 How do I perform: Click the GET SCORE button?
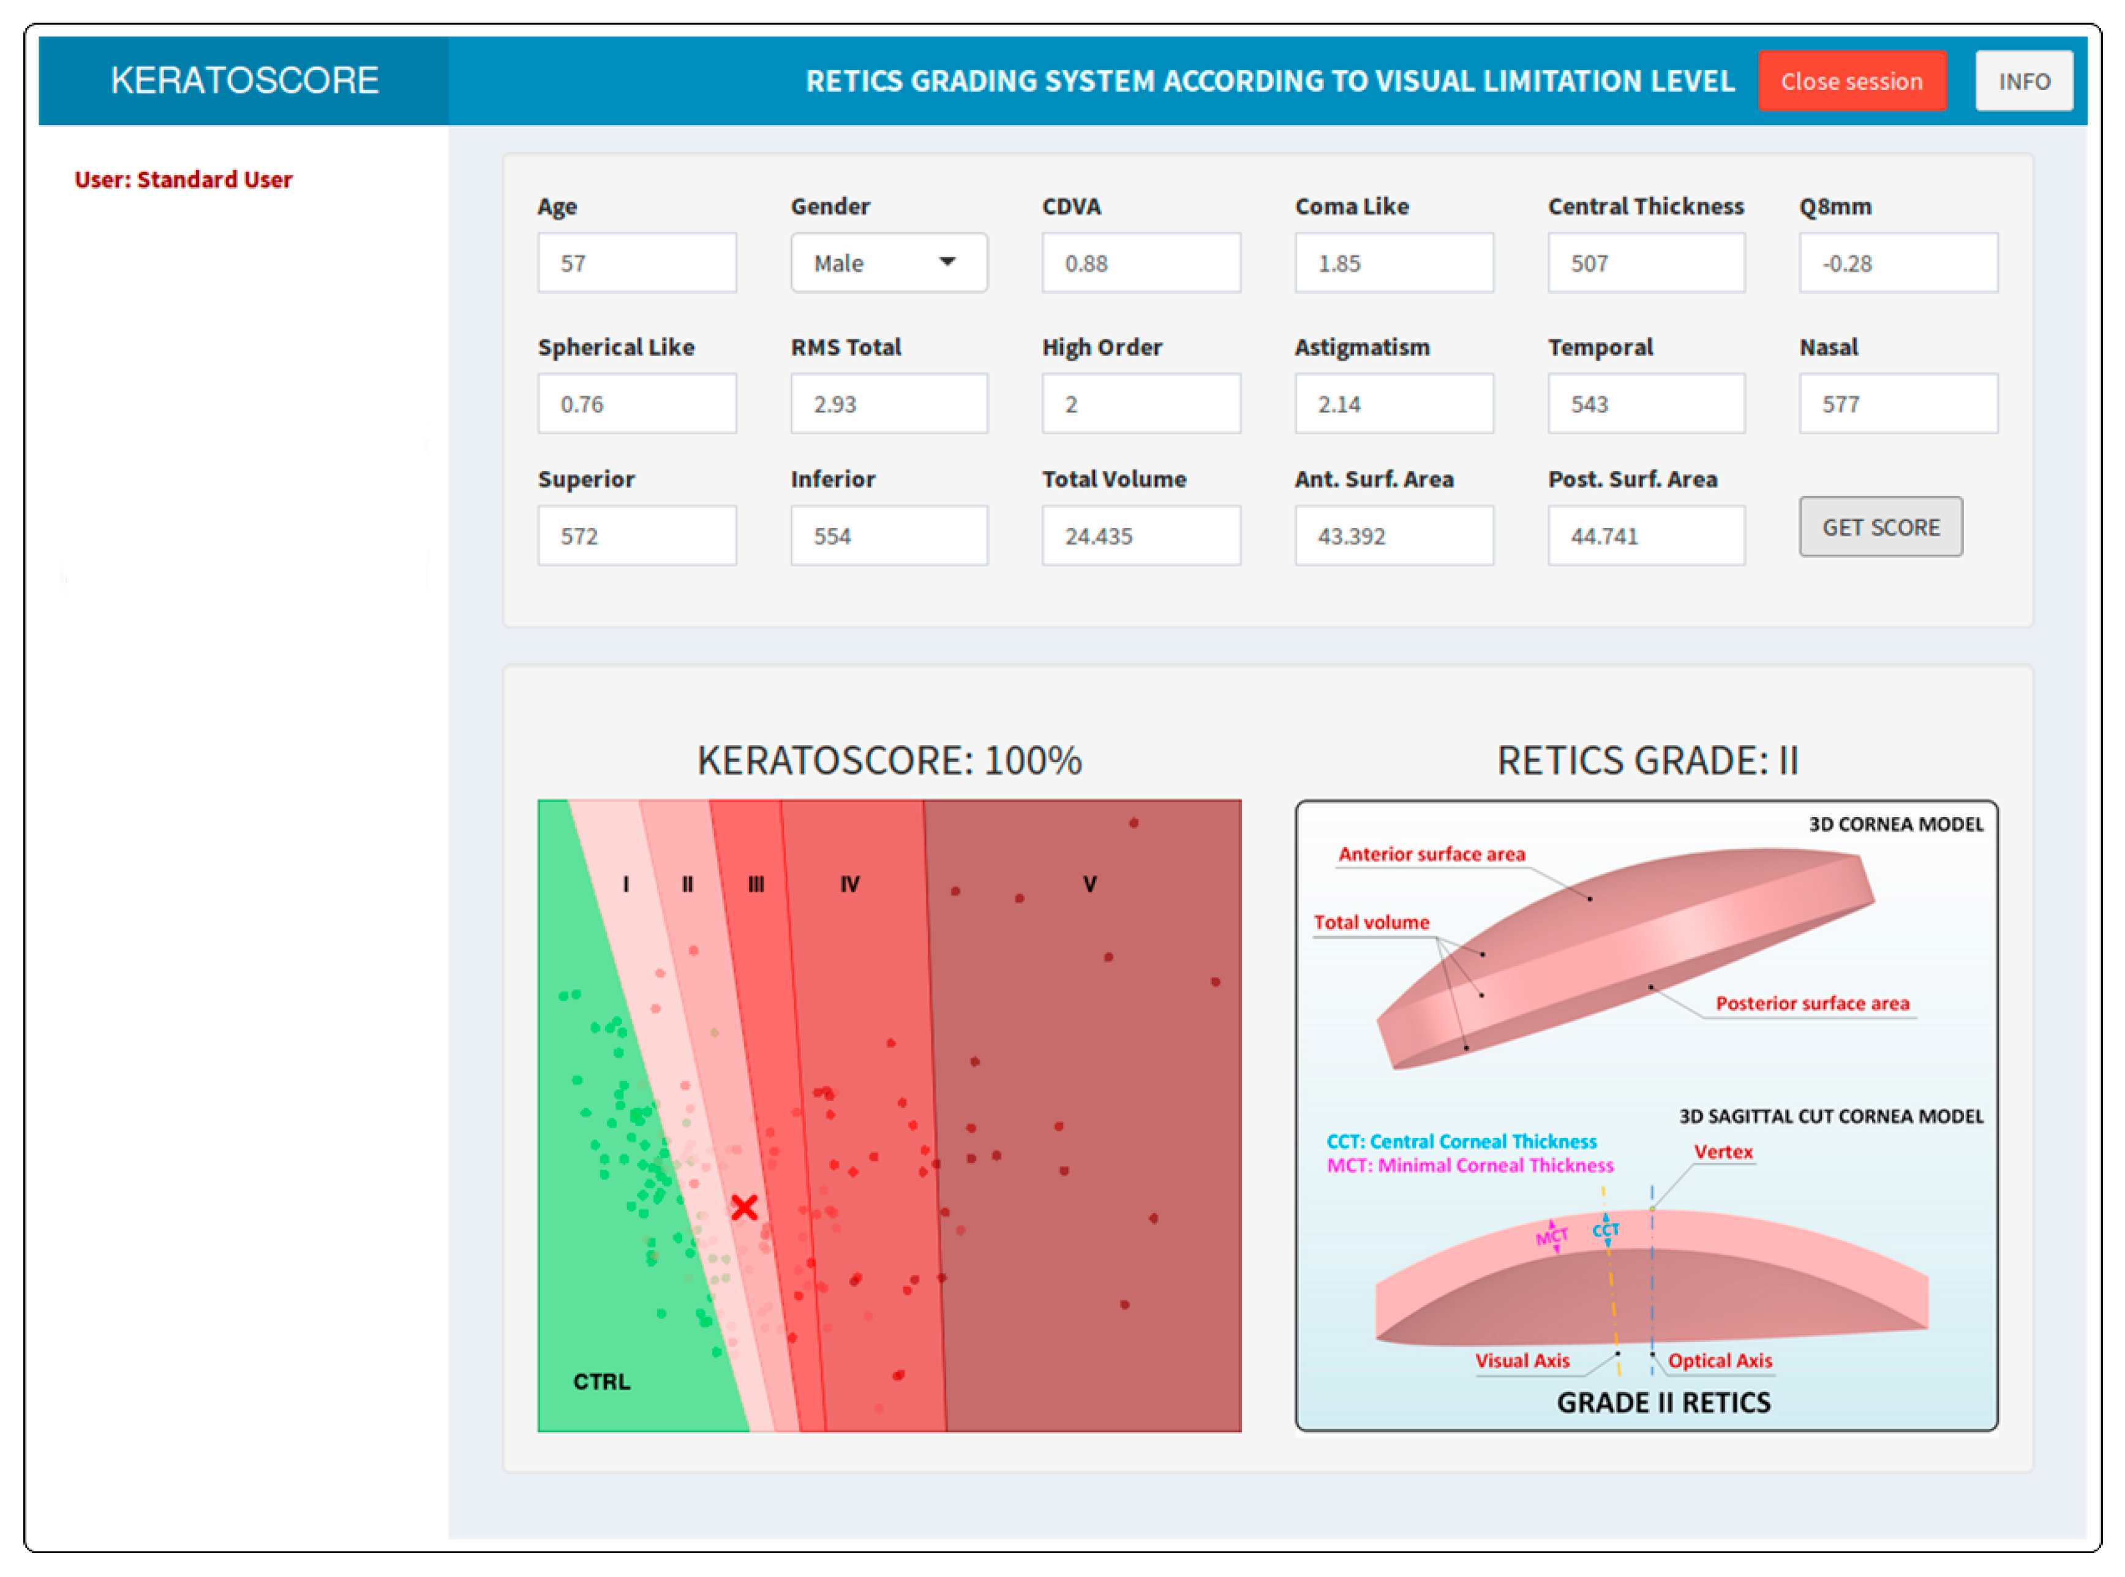pos(1881,526)
